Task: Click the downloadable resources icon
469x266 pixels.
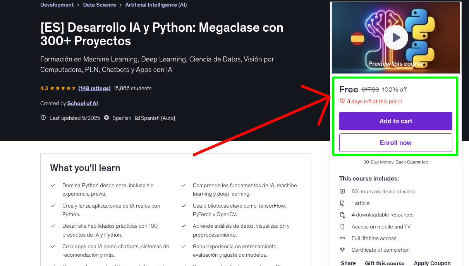Action: 342,215
